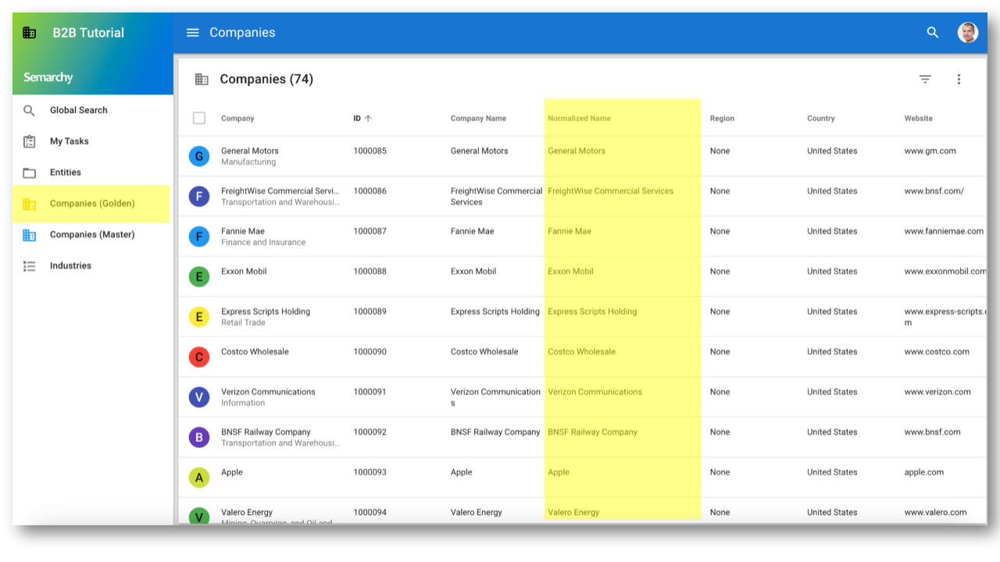Click the Semarchy logo
This screenshot has height=562, width=1000.
click(48, 77)
